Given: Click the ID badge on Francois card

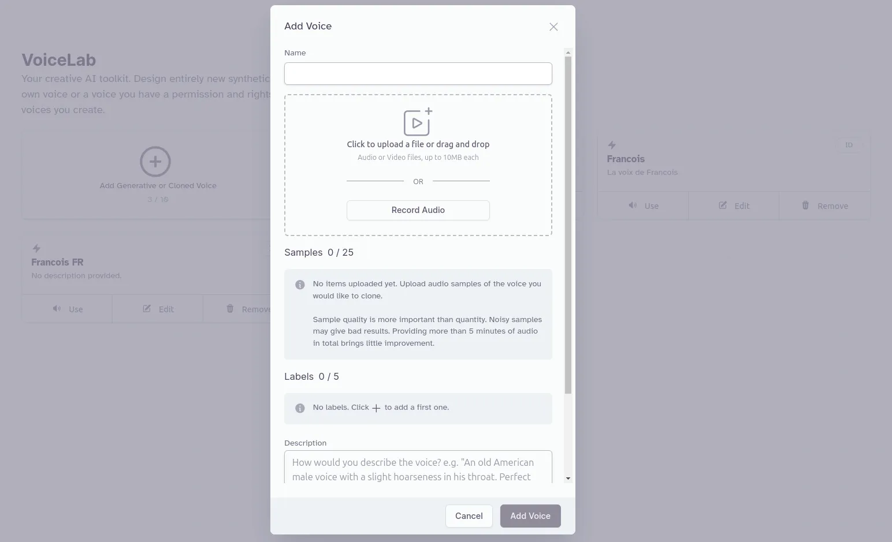Looking at the screenshot, I should click(849, 145).
